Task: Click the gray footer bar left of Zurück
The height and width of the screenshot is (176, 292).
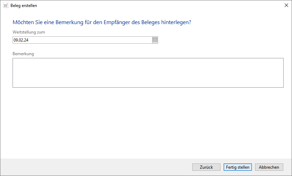Action: pos(94,167)
